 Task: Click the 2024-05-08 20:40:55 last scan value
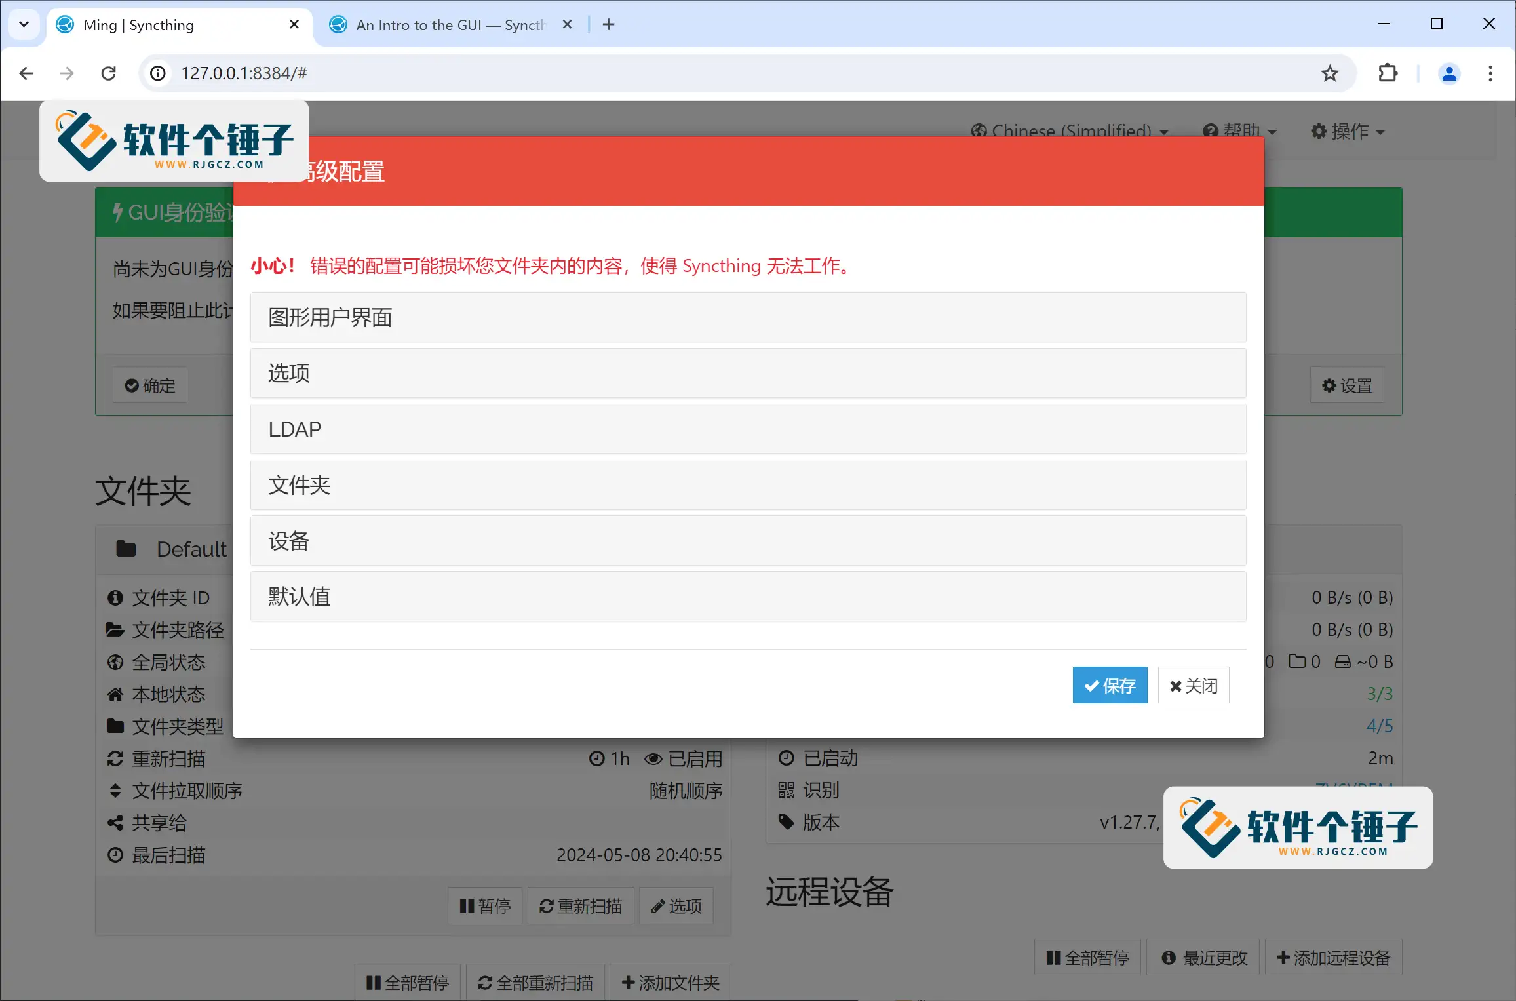pos(639,855)
